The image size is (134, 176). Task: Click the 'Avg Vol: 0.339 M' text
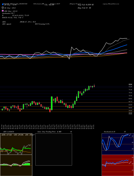tap(85, 5)
